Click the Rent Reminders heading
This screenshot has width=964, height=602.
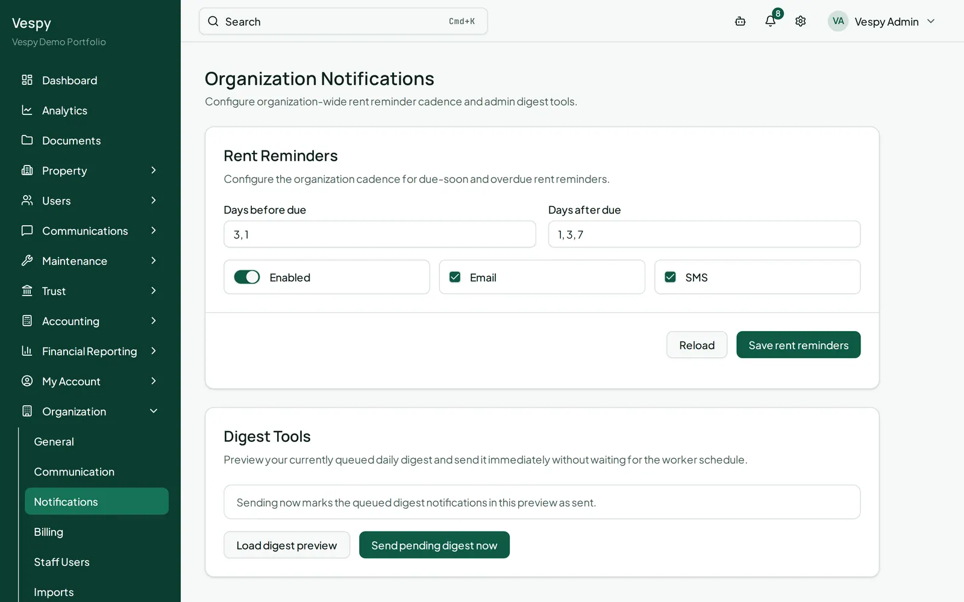(281, 156)
